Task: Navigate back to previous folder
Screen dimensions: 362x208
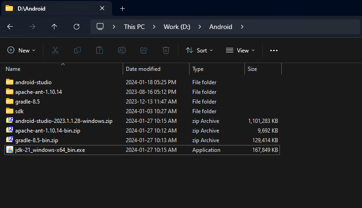Action: (10, 27)
